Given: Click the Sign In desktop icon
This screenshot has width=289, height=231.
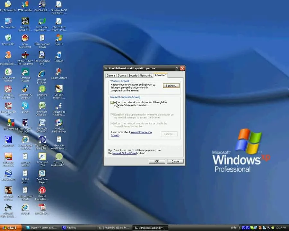Looking at the screenshot, I should point(59,40).
